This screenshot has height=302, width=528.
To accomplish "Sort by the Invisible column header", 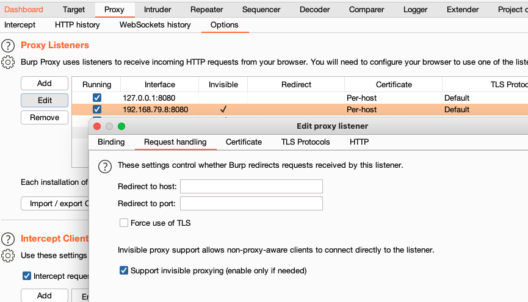I will 223,85.
